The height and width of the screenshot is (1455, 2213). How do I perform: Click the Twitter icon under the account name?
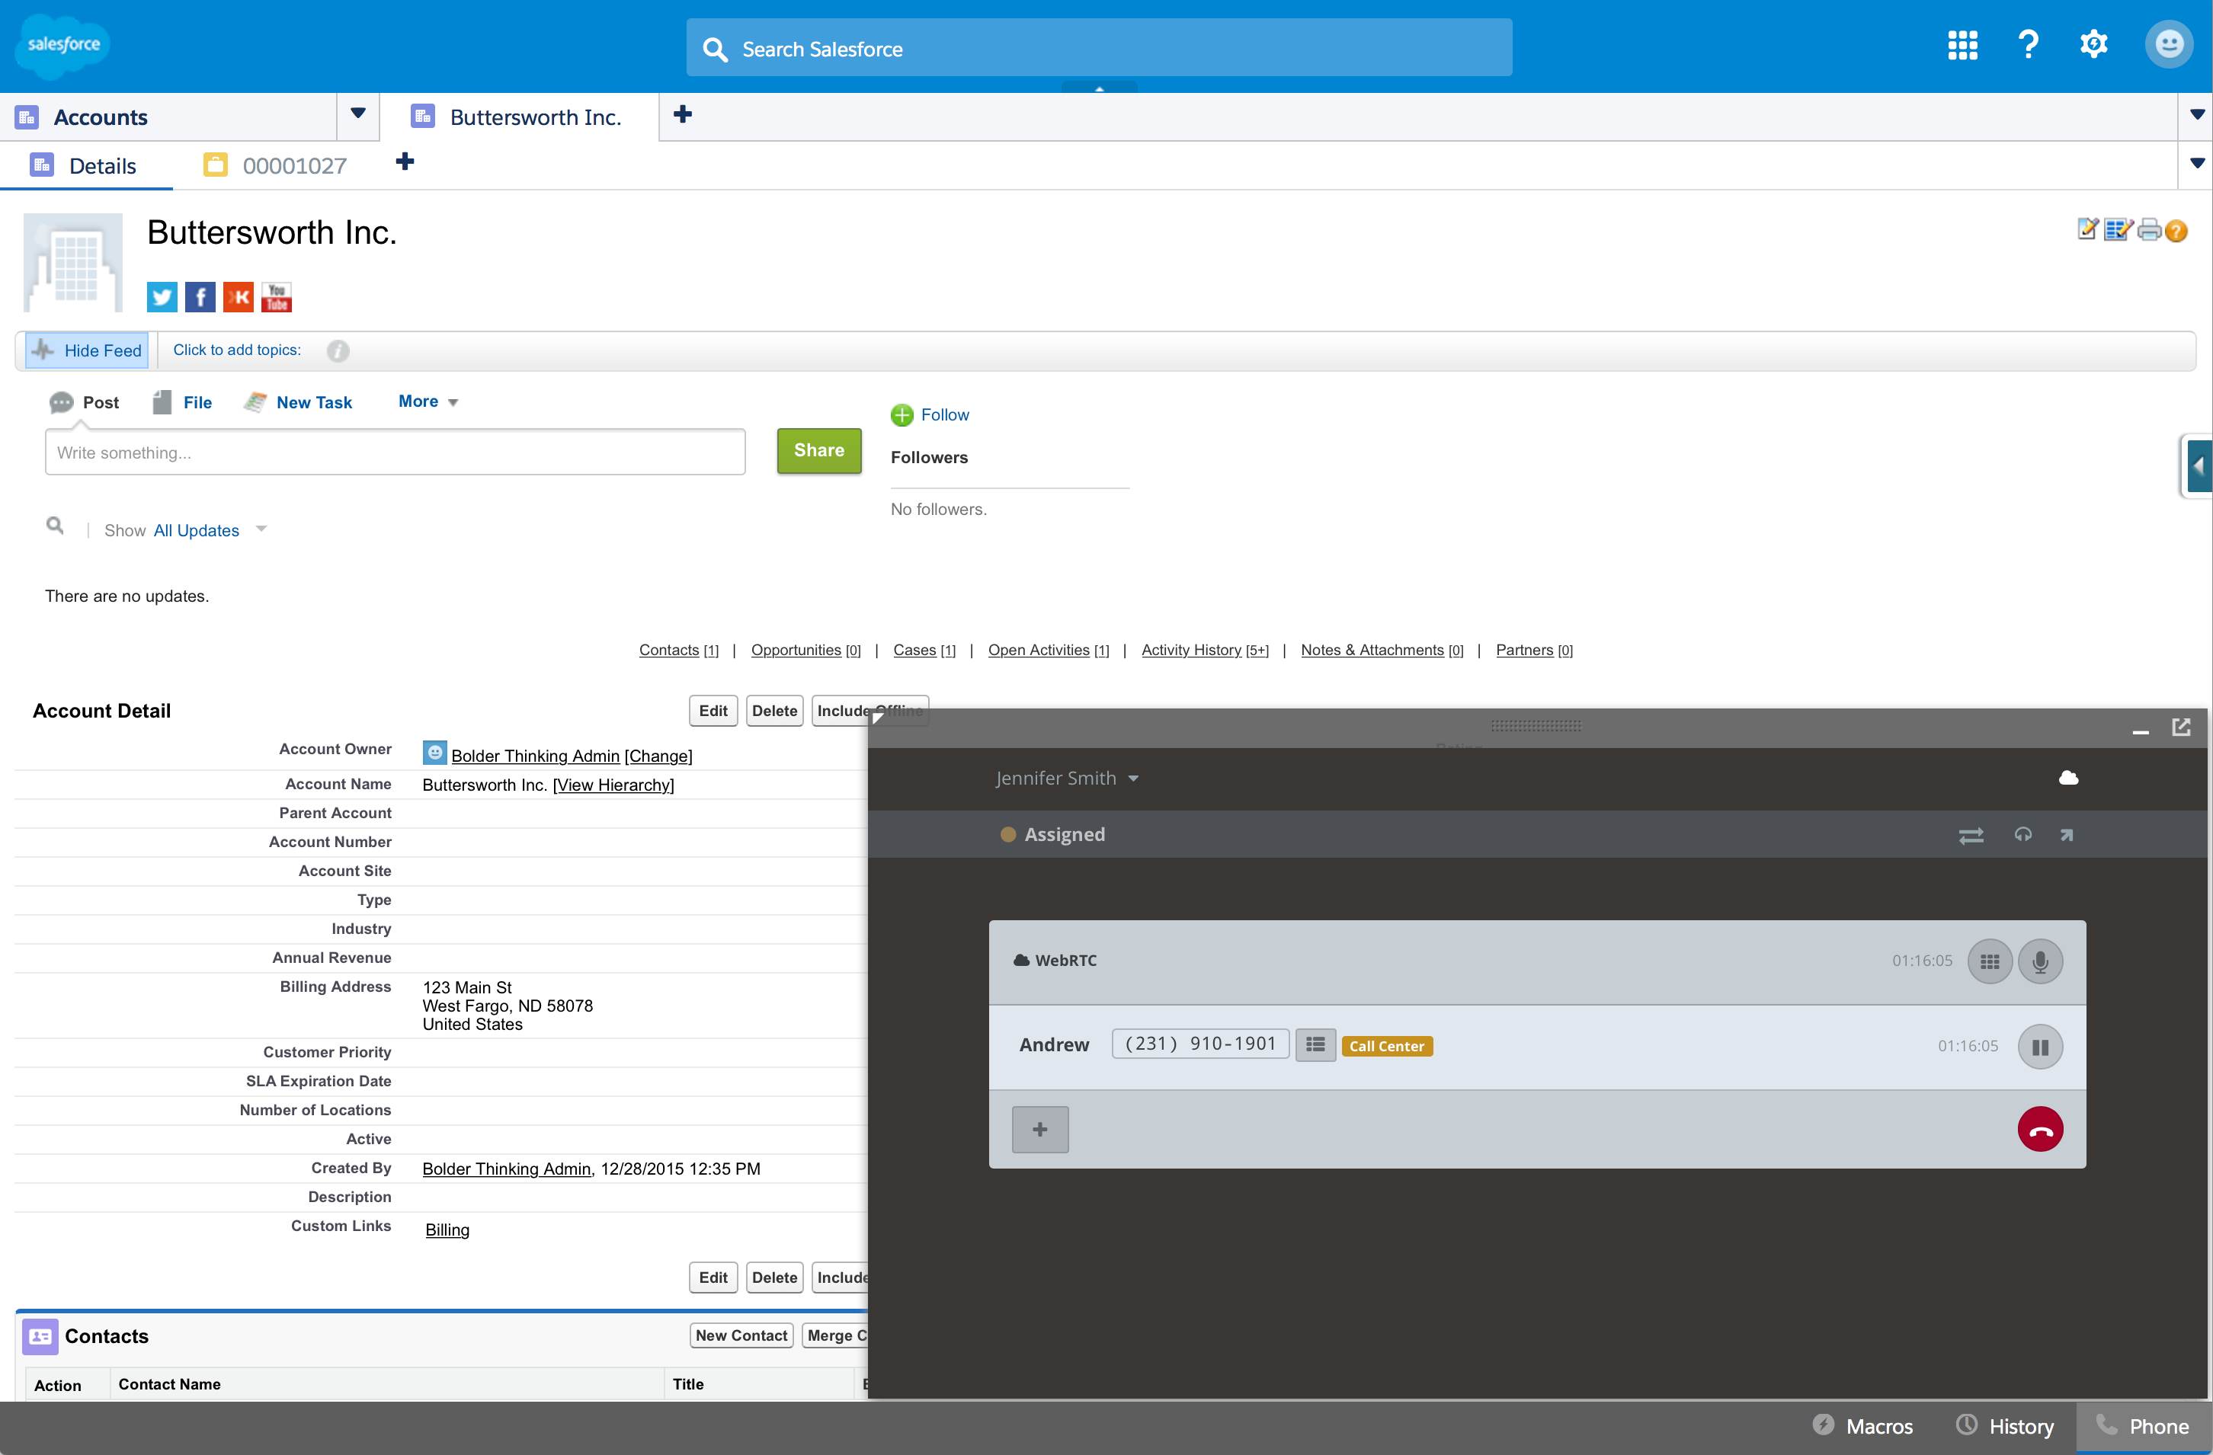coord(162,298)
